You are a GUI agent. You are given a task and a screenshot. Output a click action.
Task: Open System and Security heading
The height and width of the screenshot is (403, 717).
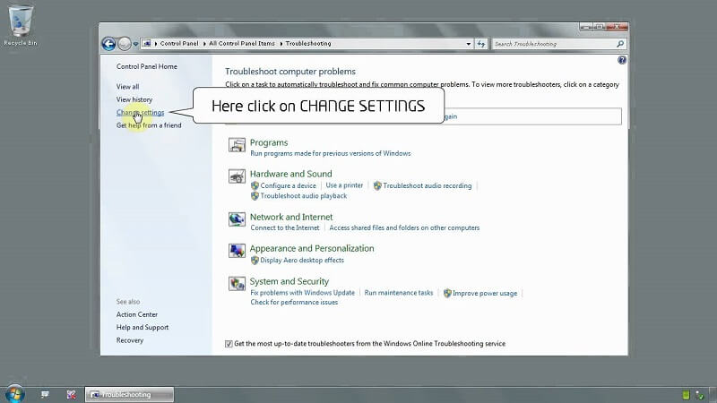click(x=289, y=281)
